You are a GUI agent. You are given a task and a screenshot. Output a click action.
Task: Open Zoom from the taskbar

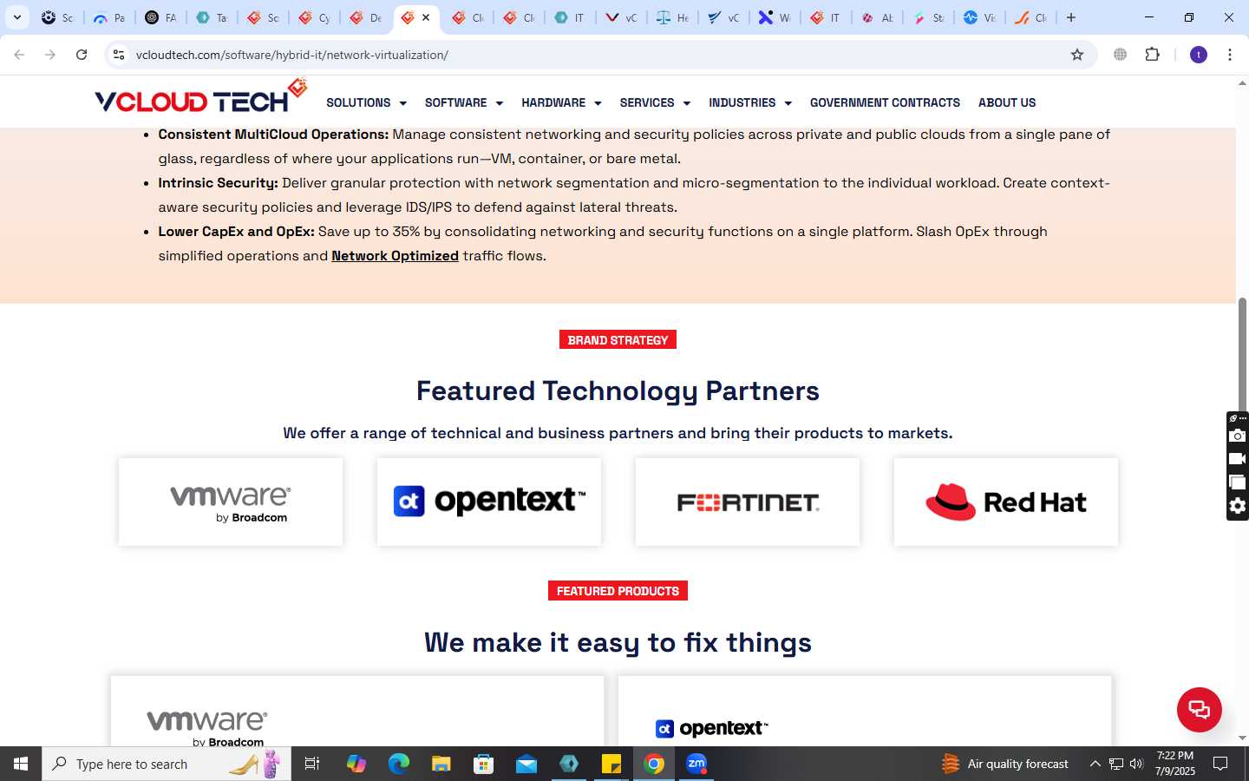click(696, 764)
